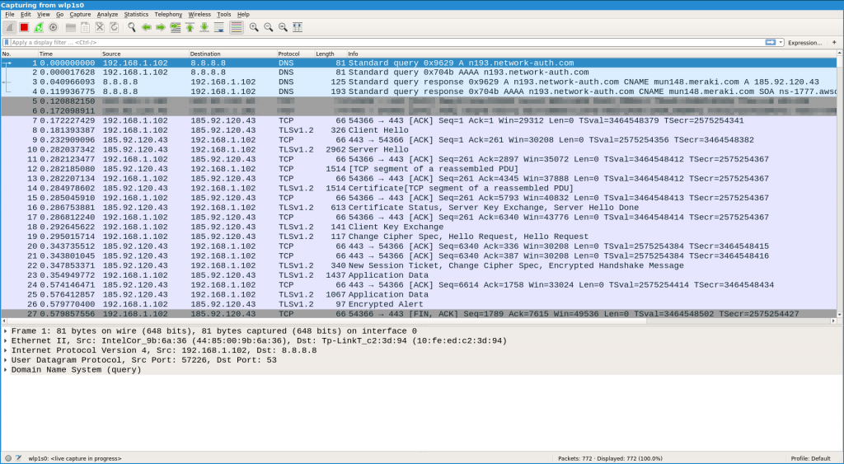The image size is (844, 464).
Task: Open the Statistics menu
Action: 136,15
